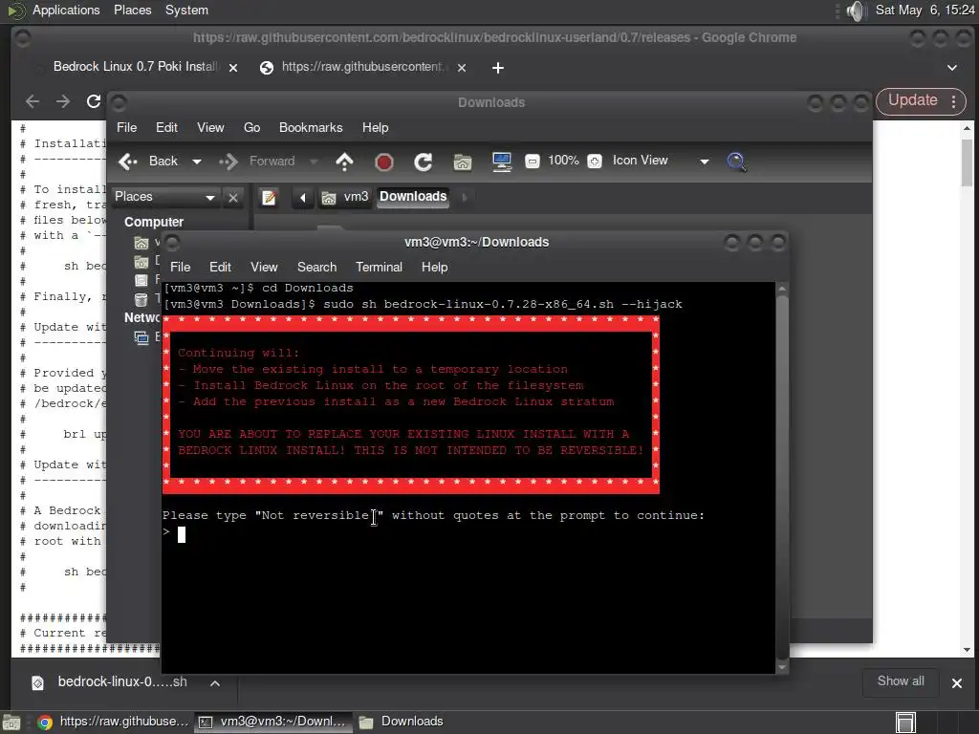979x734 pixels.
Task: Select Downloads in file manager path bar
Action: click(413, 197)
